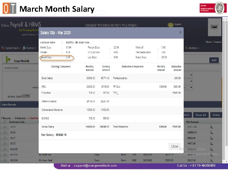Image resolution: width=228 pixels, height=171 pixels.
Task: Toggle the Advance Search Show button
Action: (x=26, y=96)
